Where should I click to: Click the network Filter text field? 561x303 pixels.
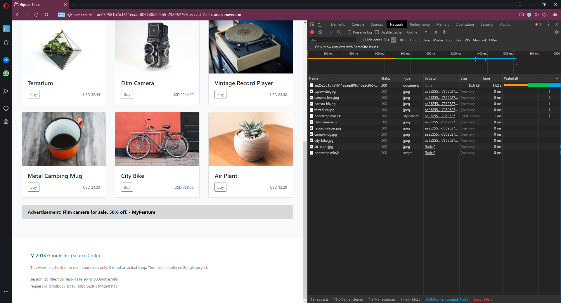pyautogui.click(x=332, y=40)
